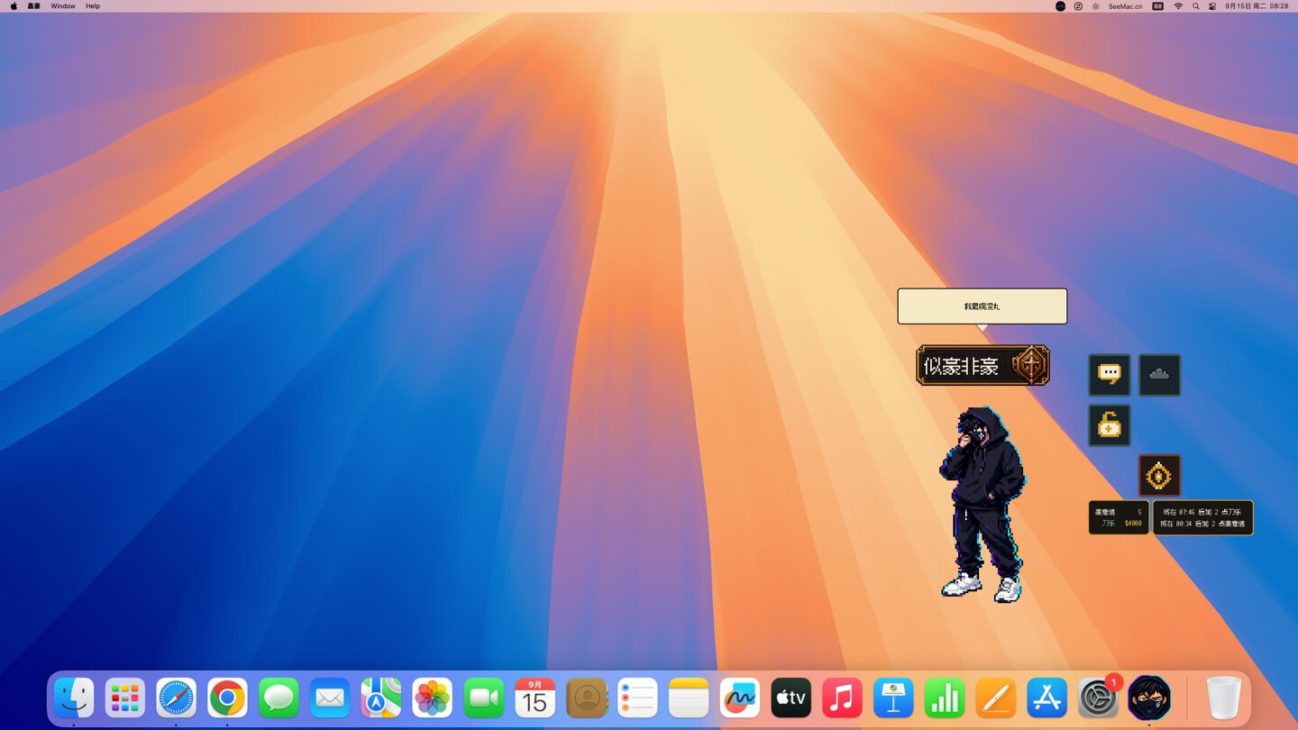Open App Store from the Dock
The height and width of the screenshot is (730, 1298).
pos(1047,698)
